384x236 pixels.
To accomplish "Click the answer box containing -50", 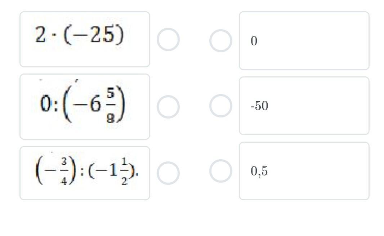I will coord(304,106).
